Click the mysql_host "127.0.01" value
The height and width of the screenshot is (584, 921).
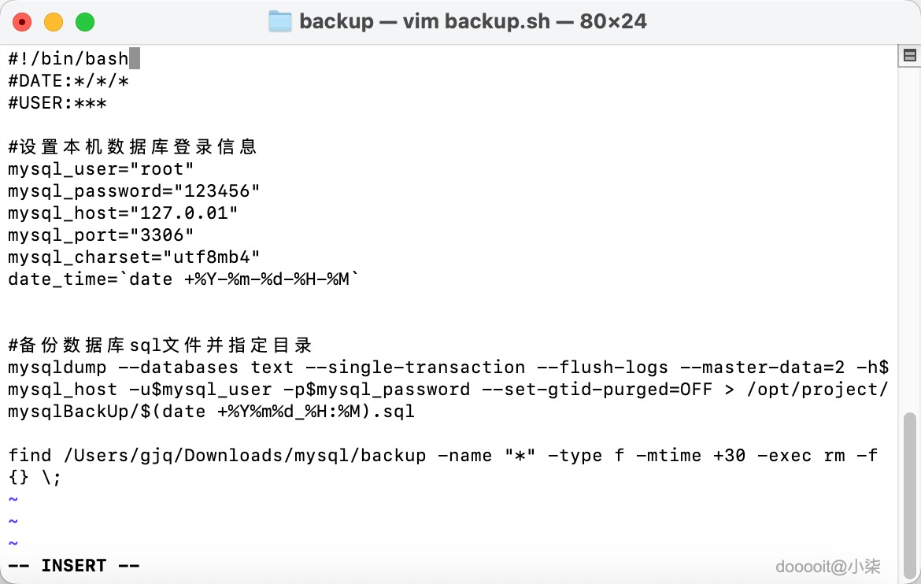(x=183, y=213)
